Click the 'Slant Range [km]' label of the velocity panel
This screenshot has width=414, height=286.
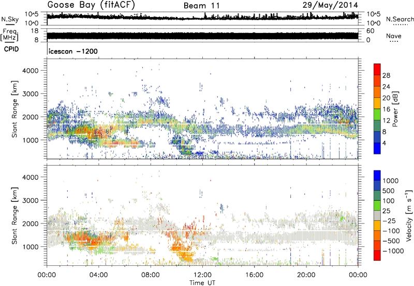(x=14, y=215)
